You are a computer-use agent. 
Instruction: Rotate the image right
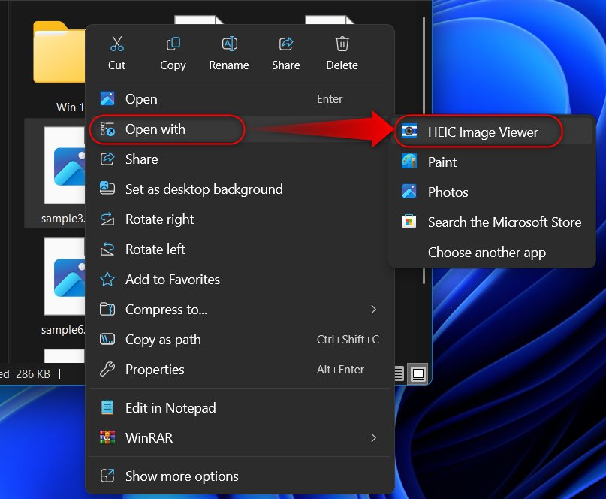pos(159,219)
